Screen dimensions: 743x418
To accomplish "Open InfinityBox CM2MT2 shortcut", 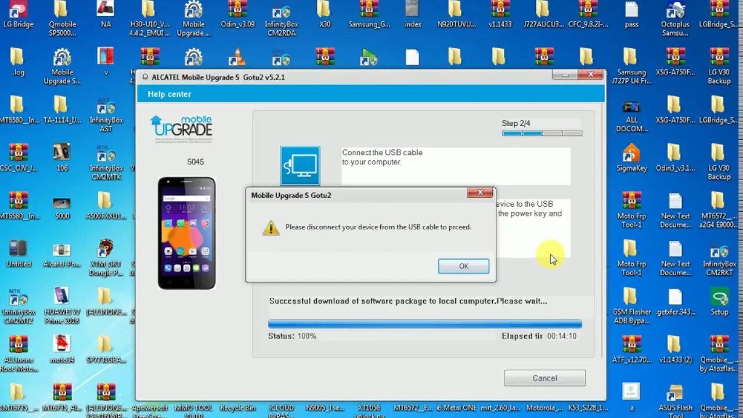I will (18, 306).
